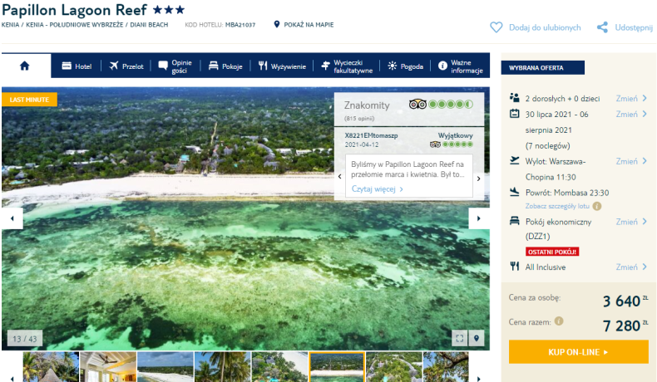657x382 pixels.
Task: Show next gallery photo with right arrow
Action: (x=479, y=218)
